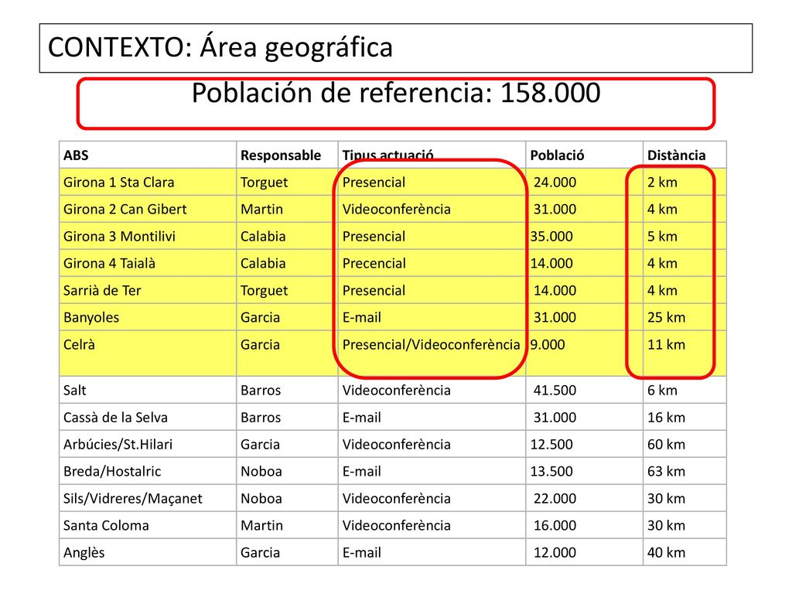792x594 pixels.
Task: Select the ABS column header
Action: [76, 155]
